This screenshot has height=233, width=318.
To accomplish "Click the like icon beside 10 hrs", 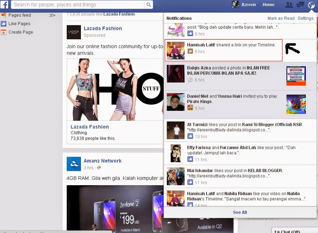I will (190, 136).
